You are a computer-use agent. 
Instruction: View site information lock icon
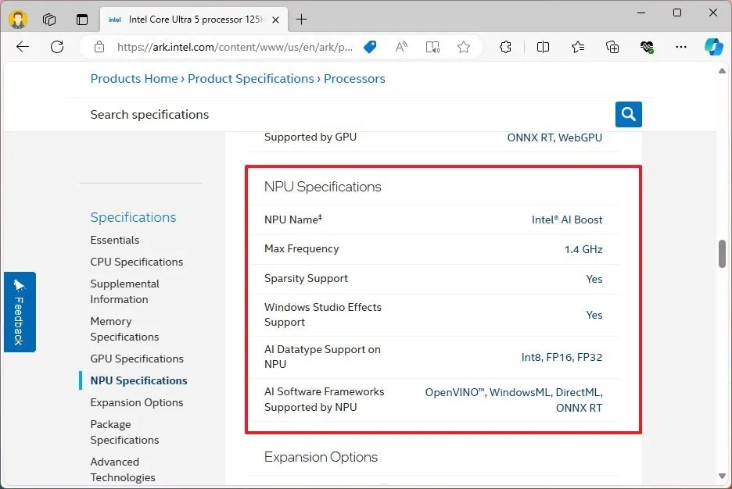point(99,47)
